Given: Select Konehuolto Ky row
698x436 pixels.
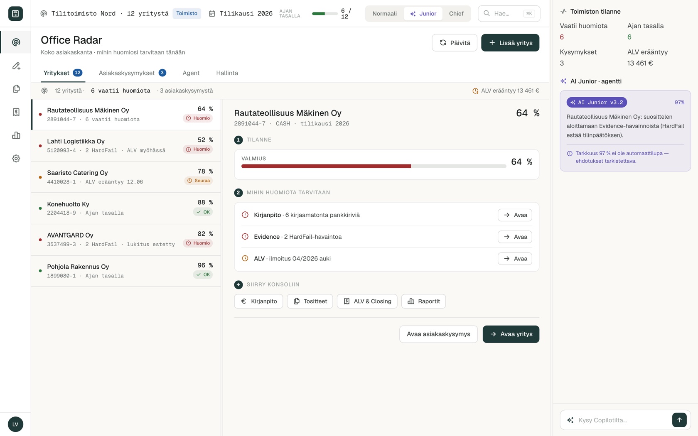Looking at the screenshot, I should tap(126, 208).
